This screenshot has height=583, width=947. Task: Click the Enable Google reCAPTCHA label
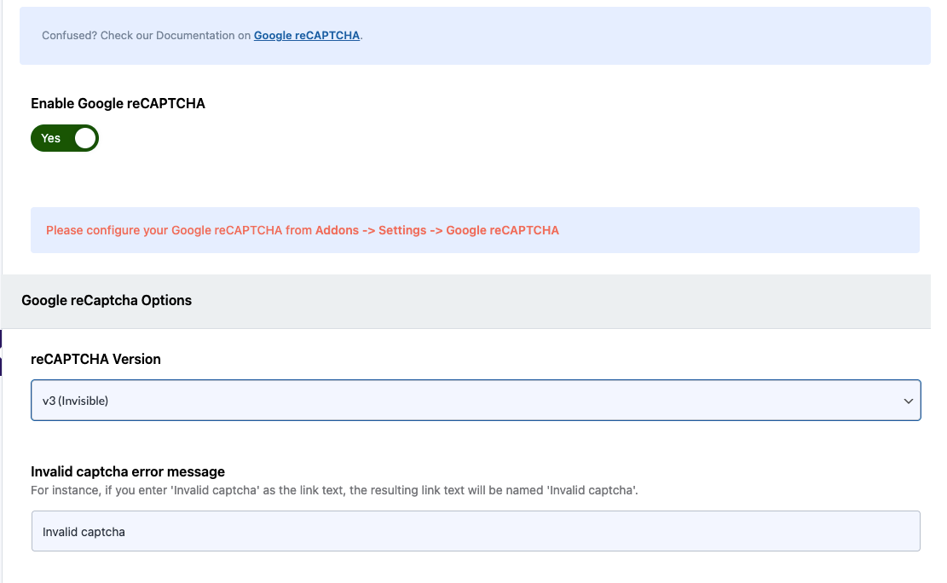[x=118, y=104]
